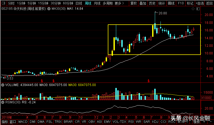Click the RS:-0.24 value
The width and height of the screenshot is (214, 125).
[29, 102]
